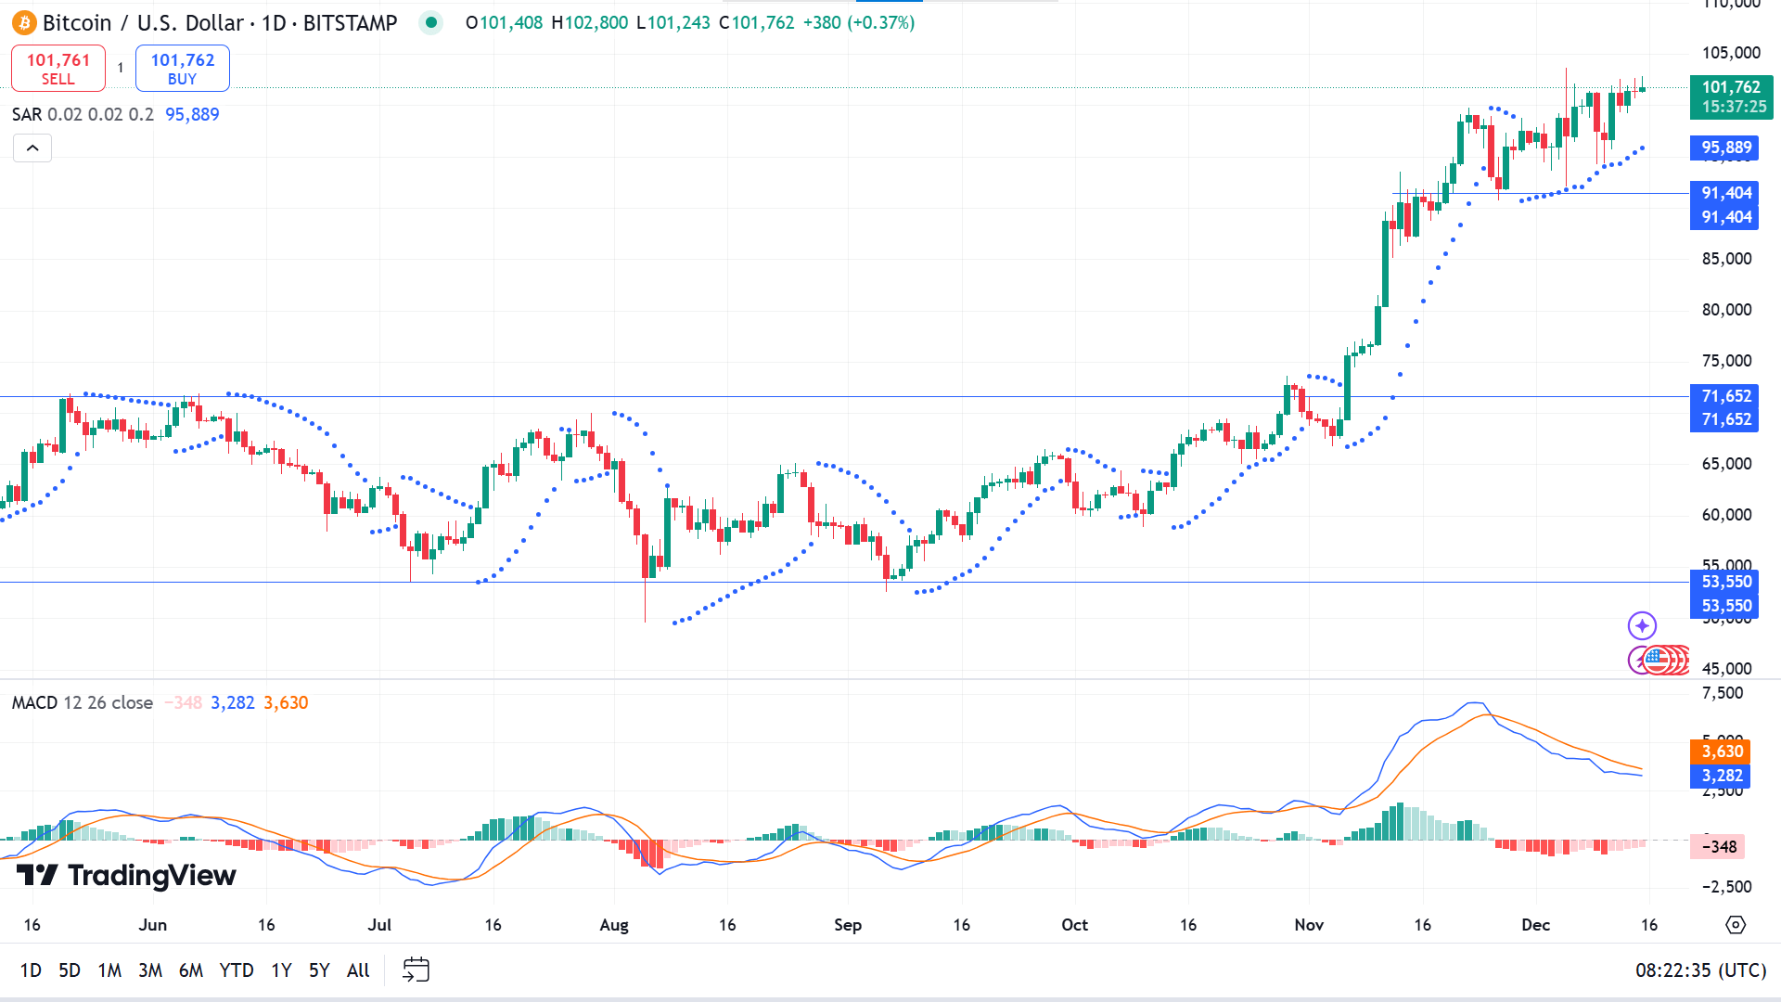Click the green market status dot
This screenshot has width=1781, height=1002.
click(x=430, y=22)
